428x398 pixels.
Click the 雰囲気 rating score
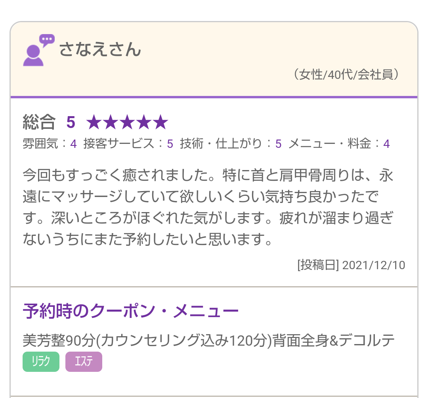click(x=73, y=144)
